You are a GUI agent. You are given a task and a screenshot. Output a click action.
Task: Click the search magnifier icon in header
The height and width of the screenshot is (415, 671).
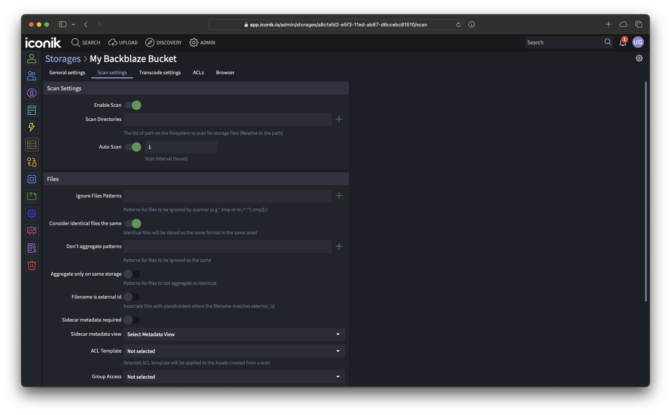[608, 42]
